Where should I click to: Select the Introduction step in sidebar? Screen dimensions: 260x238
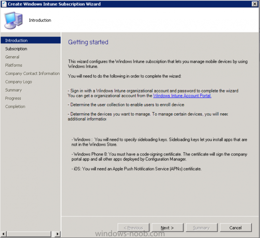point(31,40)
